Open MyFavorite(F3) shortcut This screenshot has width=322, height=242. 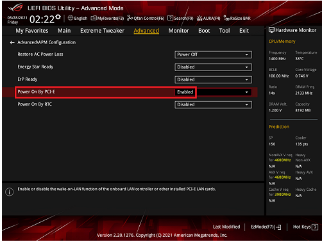107,19
